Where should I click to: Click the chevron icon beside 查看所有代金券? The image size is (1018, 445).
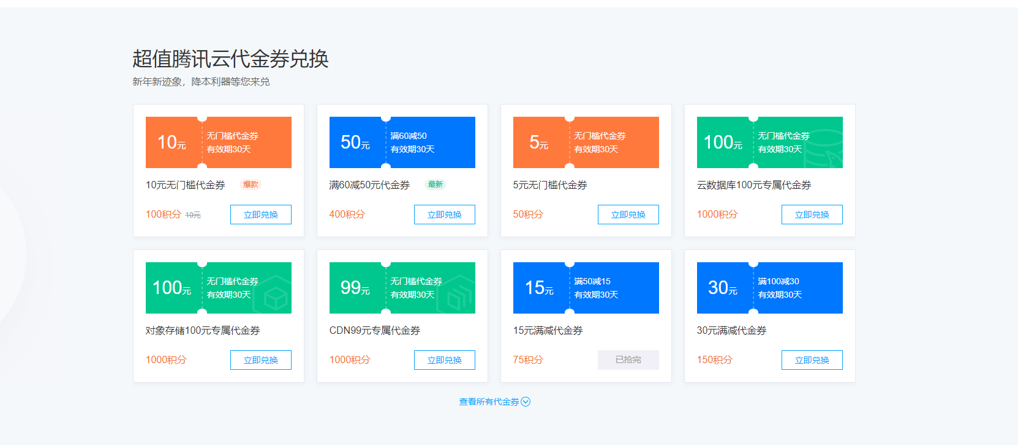coord(526,402)
